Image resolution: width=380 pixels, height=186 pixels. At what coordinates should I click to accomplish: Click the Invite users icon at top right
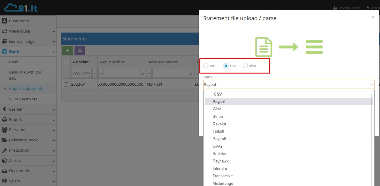[x=335, y=8]
